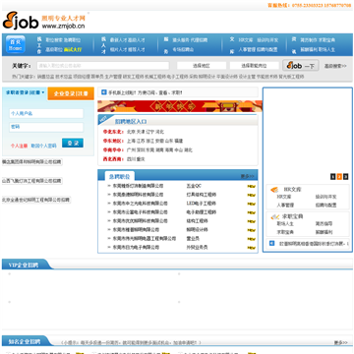Screen dimensions: 354x354
Task: Open the 五金QC job listing
Action: [194, 186]
